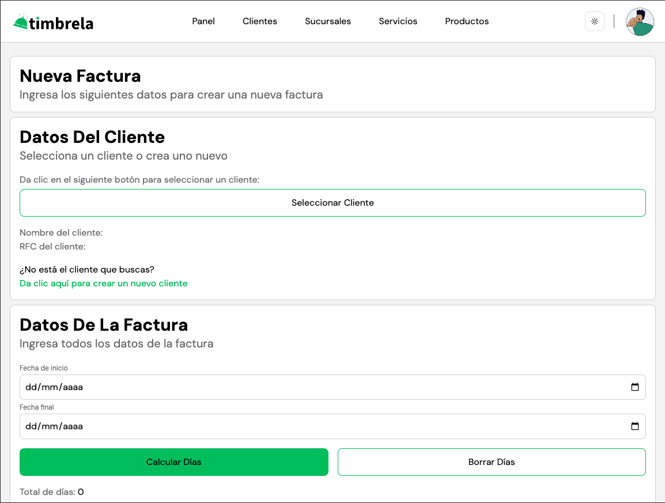Navigate to Sucursales section
The height and width of the screenshot is (503, 665).
(328, 21)
